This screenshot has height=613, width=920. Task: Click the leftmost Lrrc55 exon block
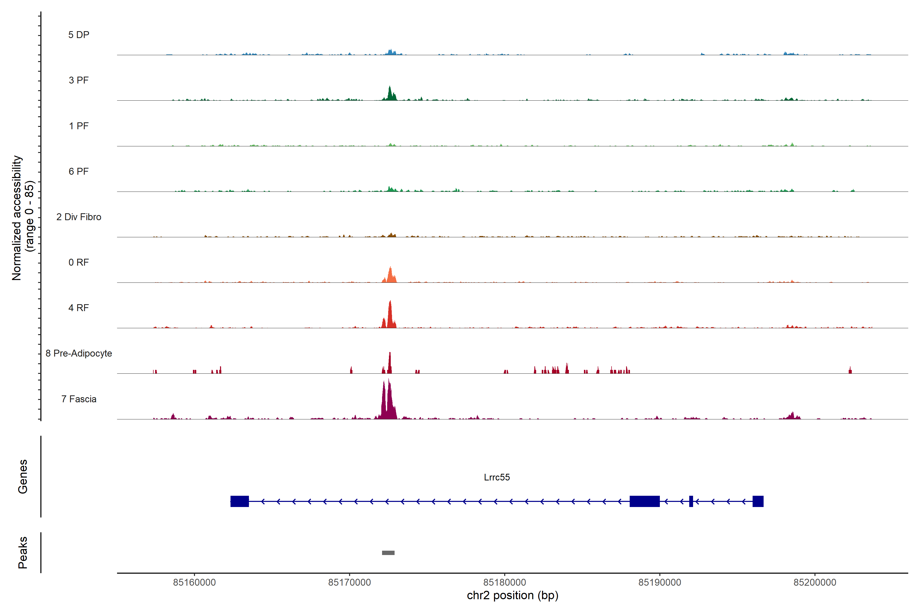[x=239, y=501]
